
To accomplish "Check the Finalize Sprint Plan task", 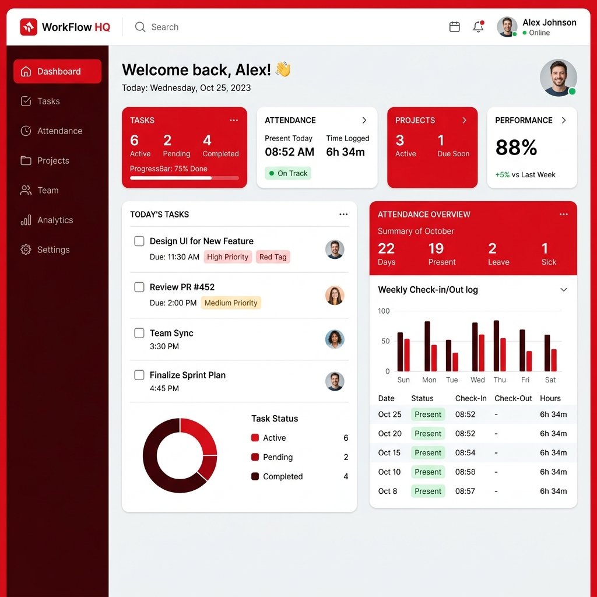I will (139, 375).
